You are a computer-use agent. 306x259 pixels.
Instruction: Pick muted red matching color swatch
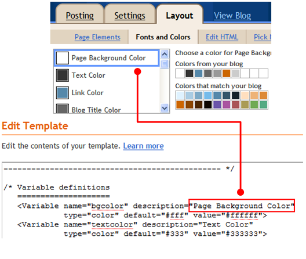pyautogui.click(x=235, y=105)
